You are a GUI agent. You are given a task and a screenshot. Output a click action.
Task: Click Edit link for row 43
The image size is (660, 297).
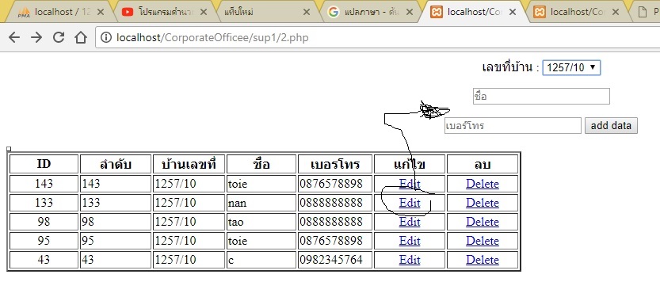(410, 260)
